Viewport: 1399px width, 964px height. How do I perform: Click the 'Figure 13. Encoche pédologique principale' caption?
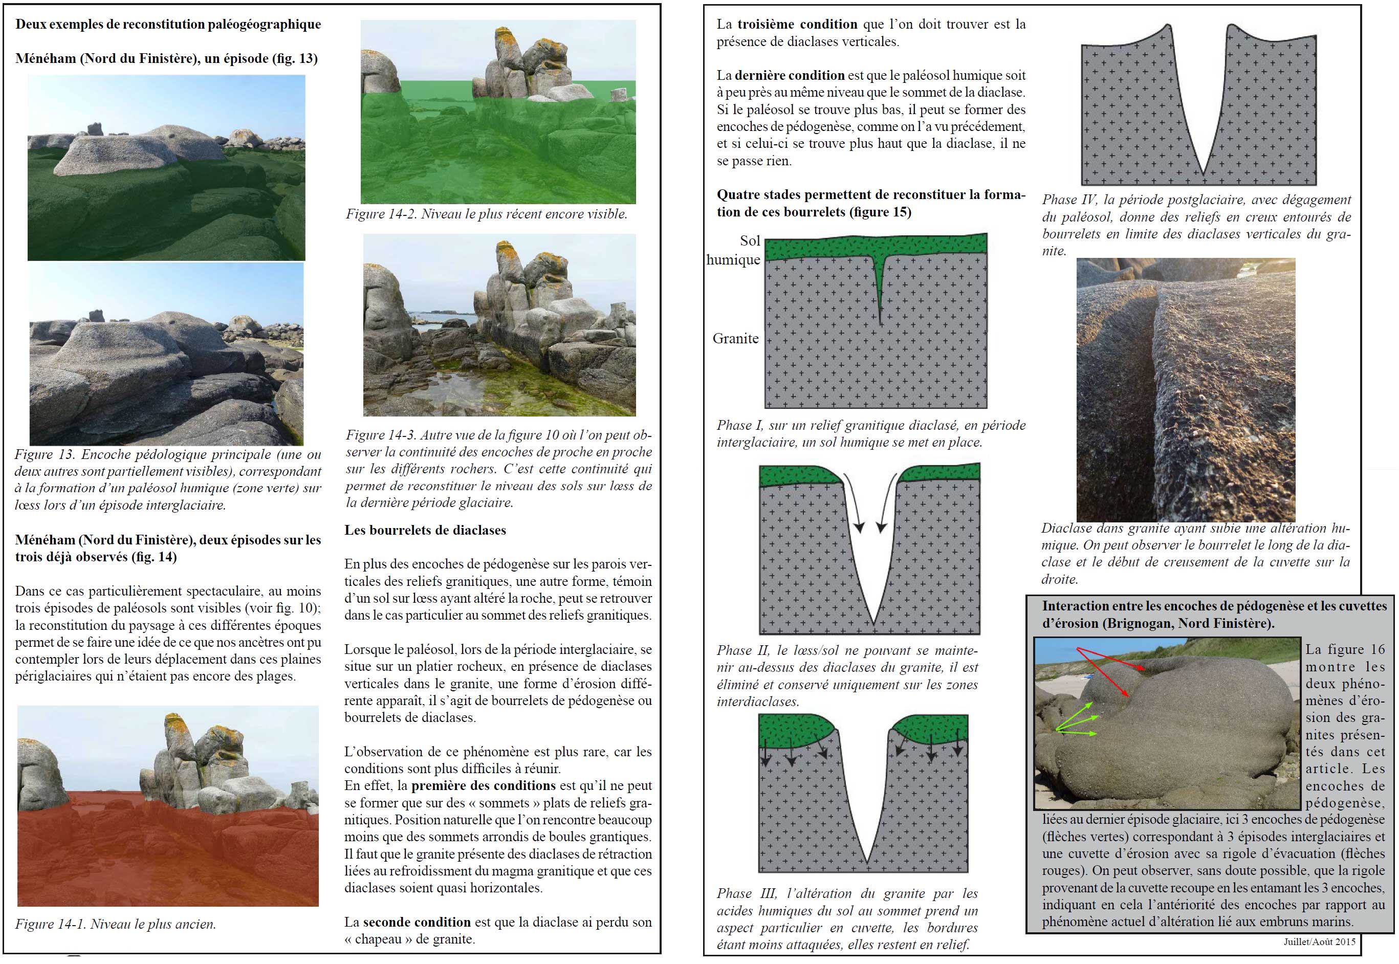pos(168,479)
